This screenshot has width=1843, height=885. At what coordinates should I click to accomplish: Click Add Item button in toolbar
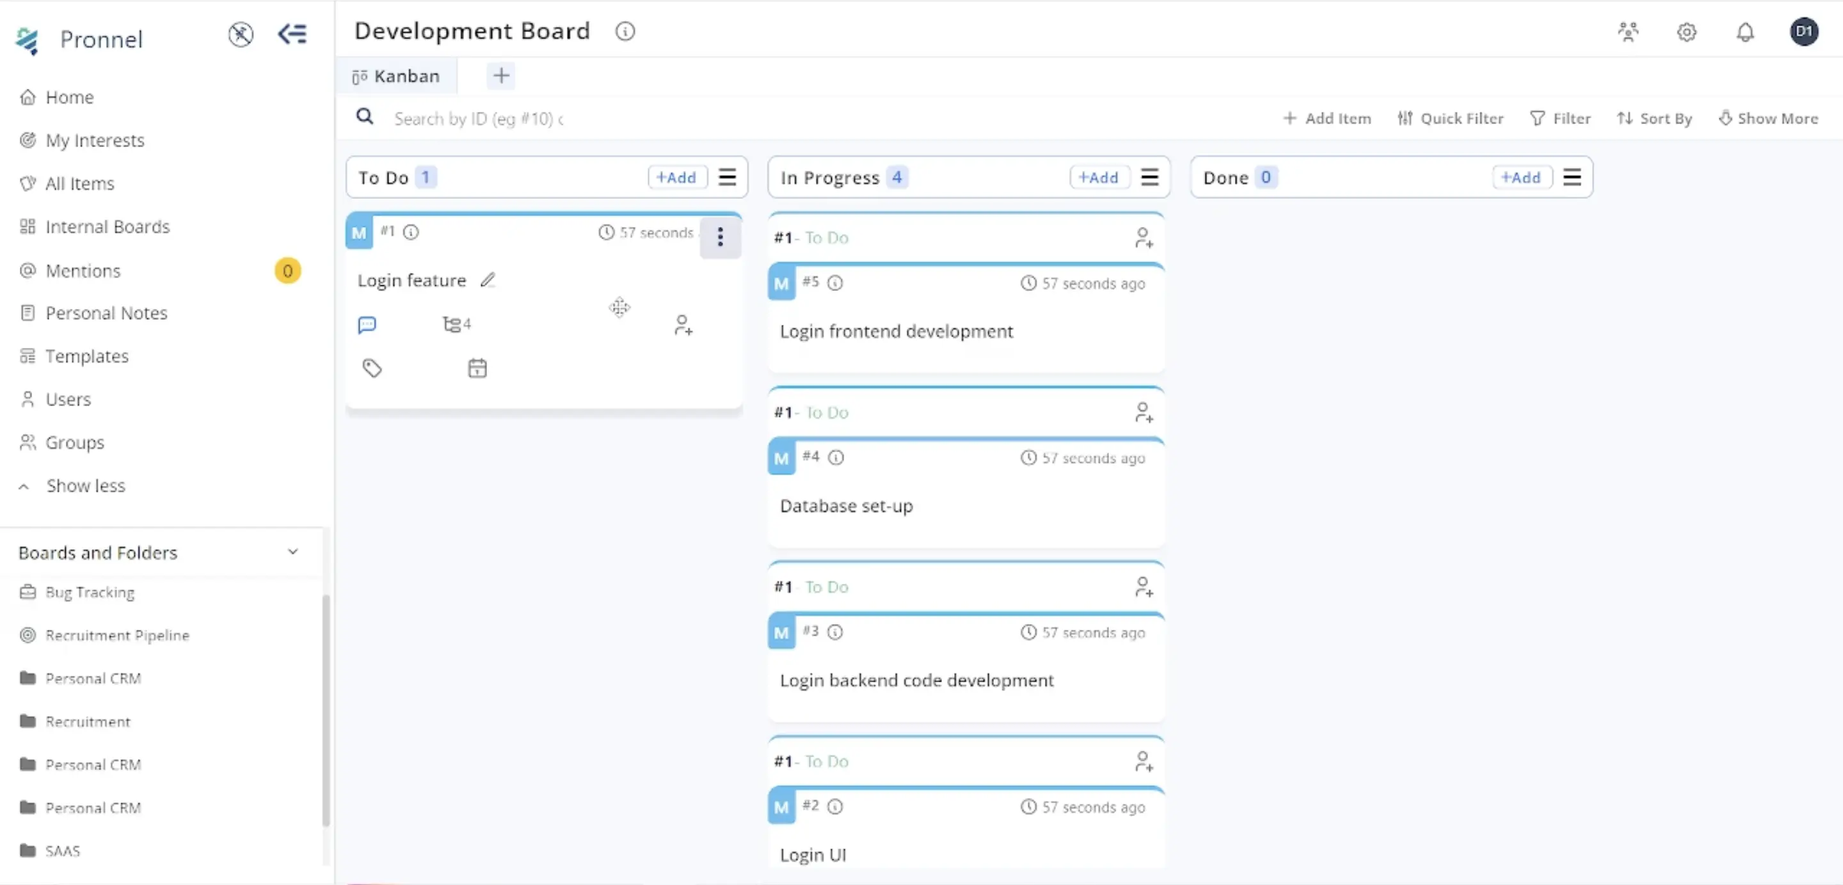click(x=1327, y=118)
